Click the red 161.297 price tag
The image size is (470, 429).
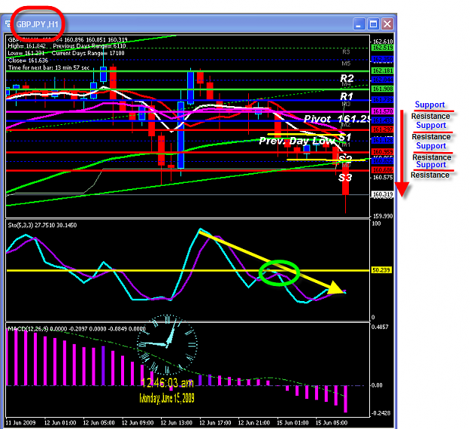[382, 129]
